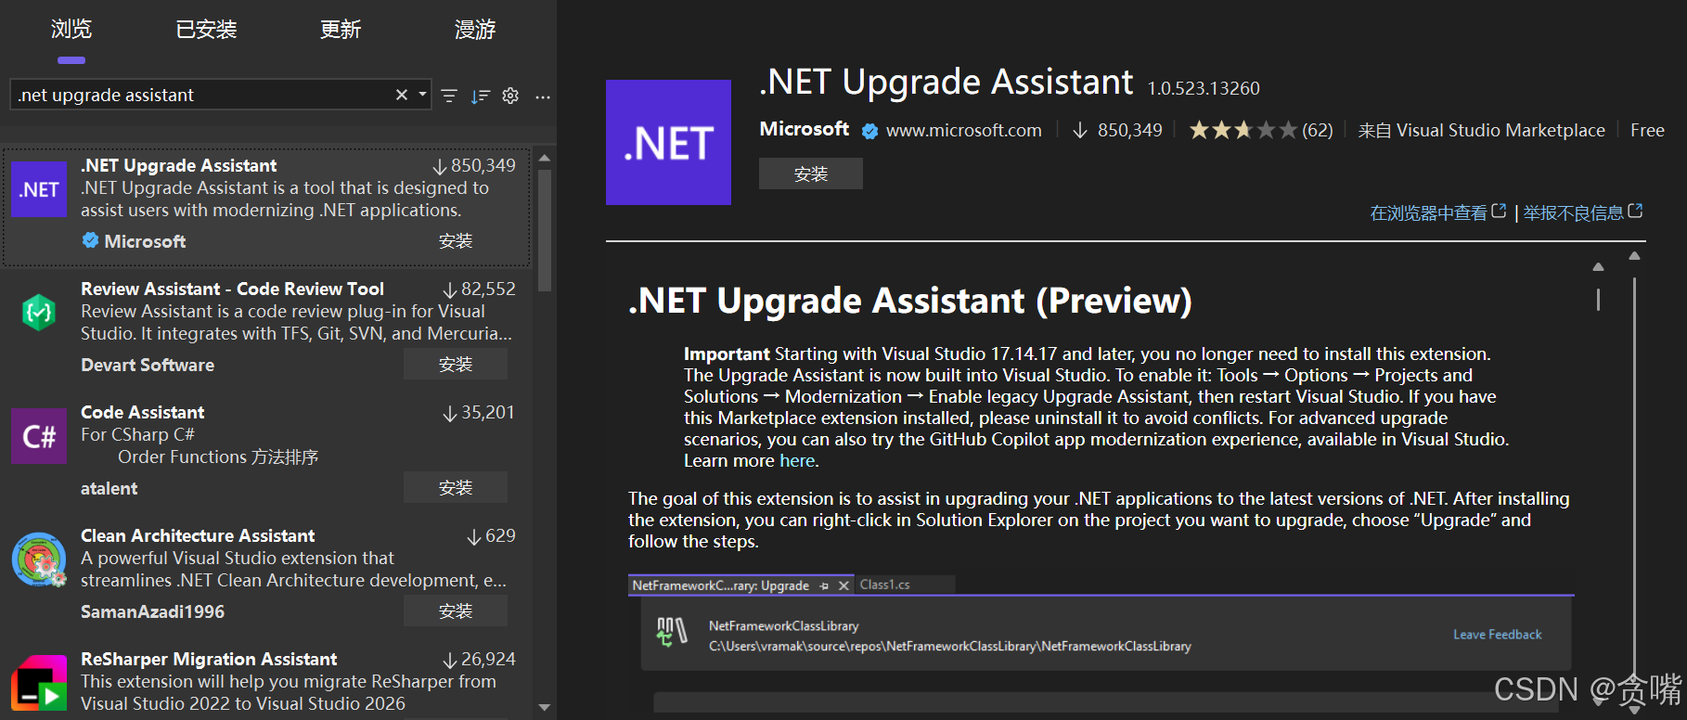The image size is (1687, 720).
Task: Follow the 'here' link in the Important note
Action: click(x=797, y=460)
